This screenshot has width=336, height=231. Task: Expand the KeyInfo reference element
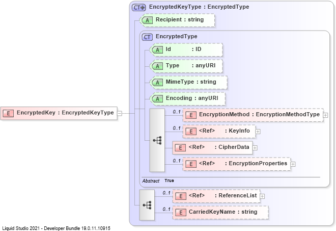coord(258,132)
